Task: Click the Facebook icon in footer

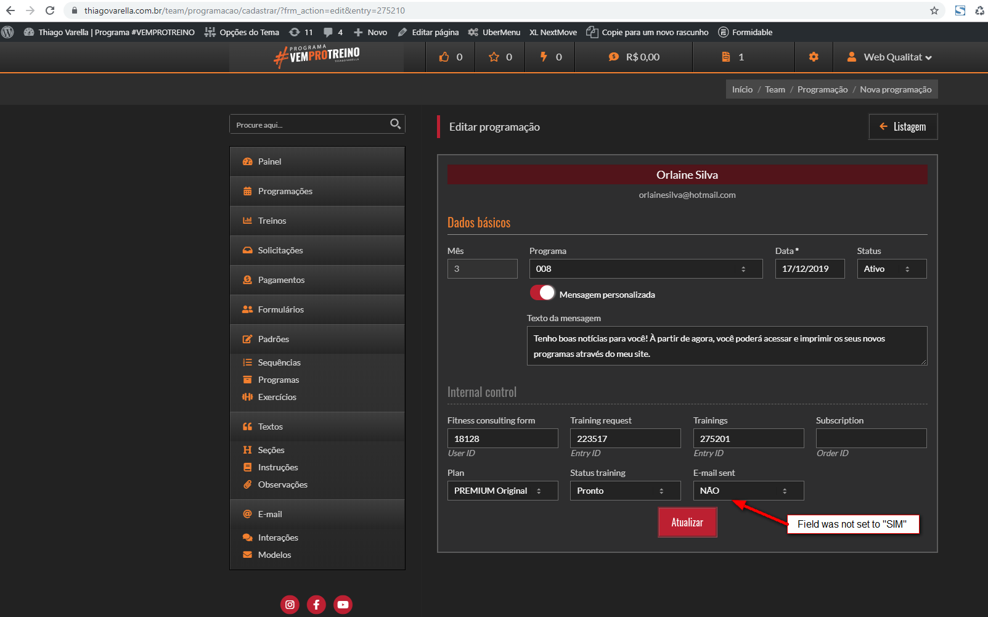Action: click(316, 605)
